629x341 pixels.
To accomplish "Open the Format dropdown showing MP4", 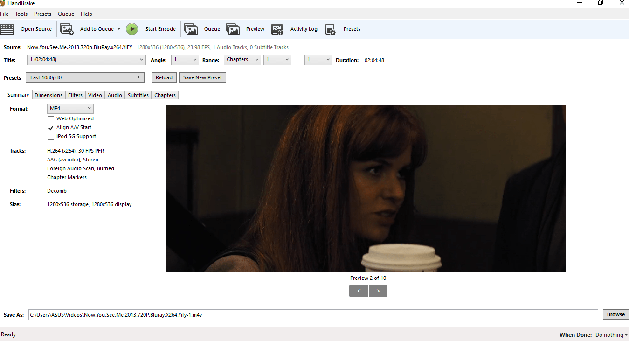I will coord(70,108).
